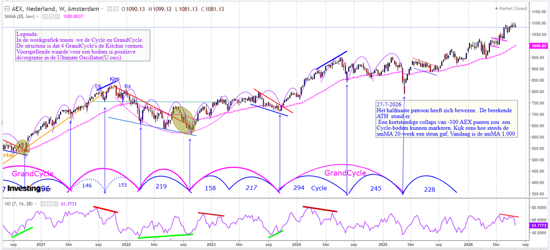550x250 pixels.
Task: Select the SMMA (20, low) indicator label
Action: pos(19,16)
